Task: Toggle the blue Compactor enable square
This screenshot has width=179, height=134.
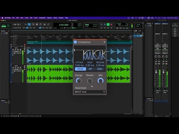Action: 75,42
